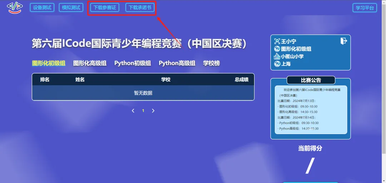This screenshot has height=183, width=386.
Task: Click the 学校 column header
Action: click(166, 80)
